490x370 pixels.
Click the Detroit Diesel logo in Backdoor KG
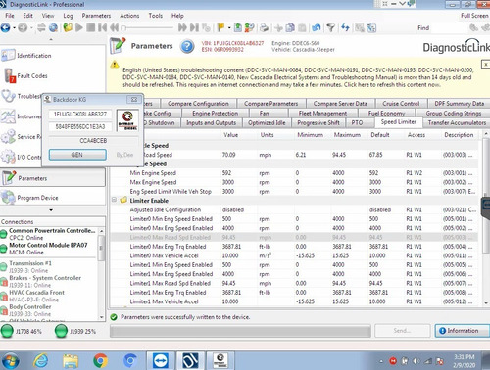click(x=127, y=120)
